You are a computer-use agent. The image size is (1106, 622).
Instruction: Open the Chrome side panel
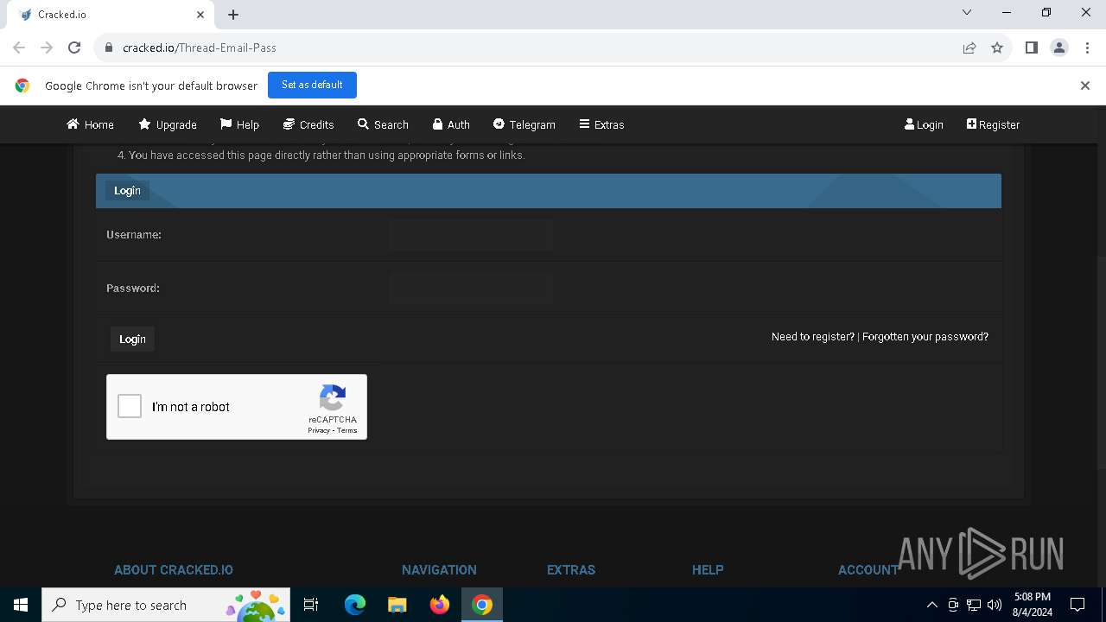point(1032,48)
